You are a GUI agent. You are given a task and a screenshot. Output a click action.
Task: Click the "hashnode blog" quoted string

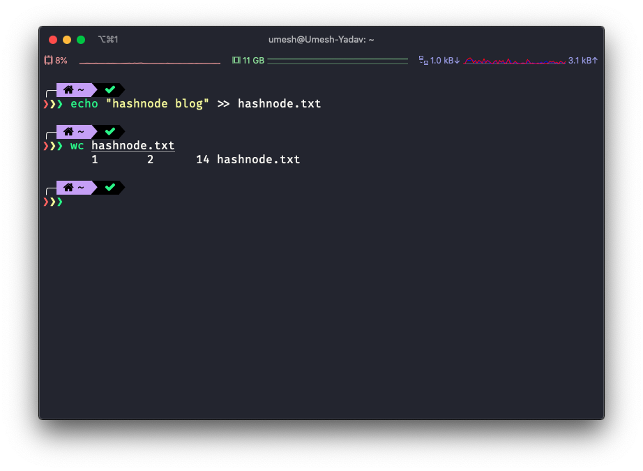[157, 103]
